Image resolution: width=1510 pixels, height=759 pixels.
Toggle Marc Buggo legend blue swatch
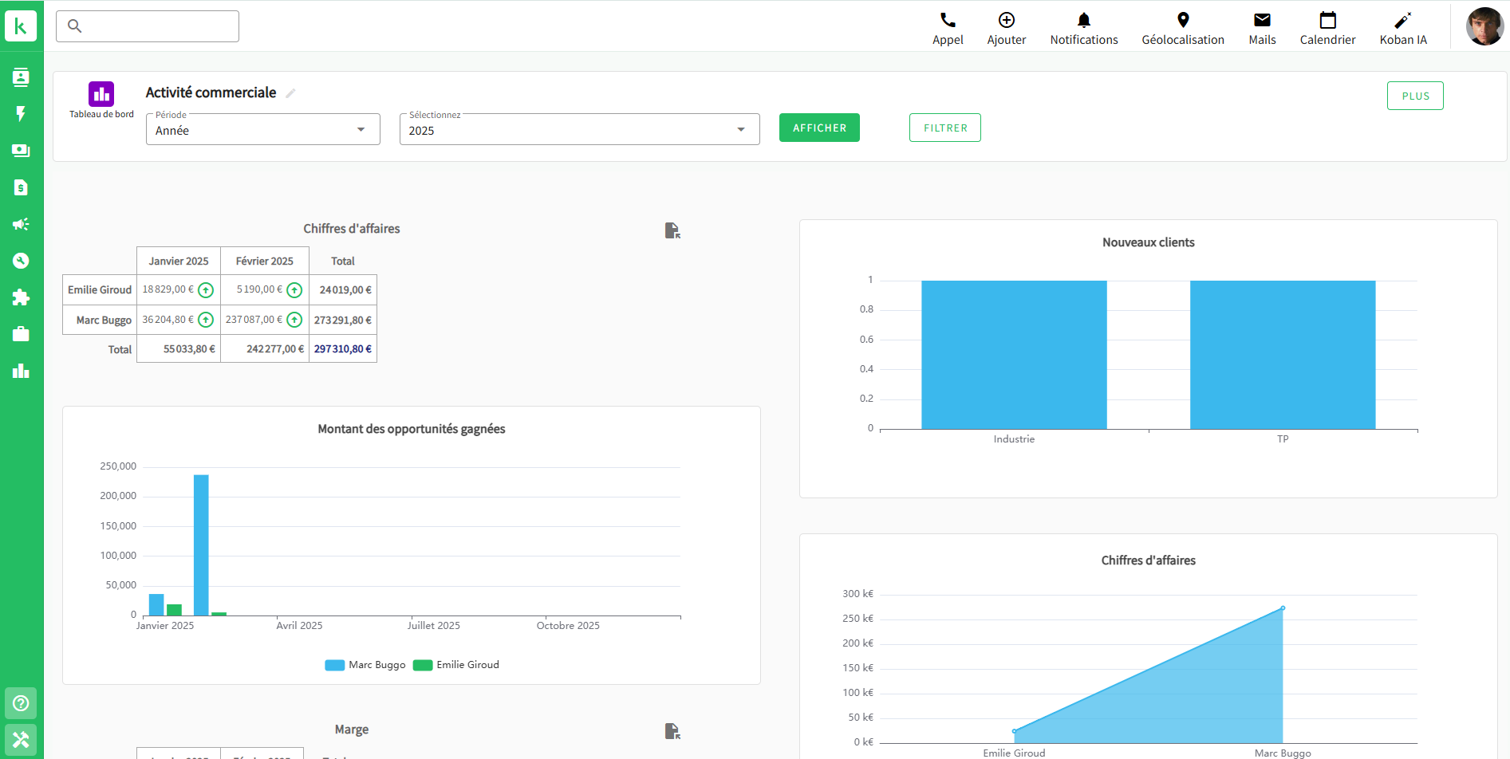pos(335,665)
